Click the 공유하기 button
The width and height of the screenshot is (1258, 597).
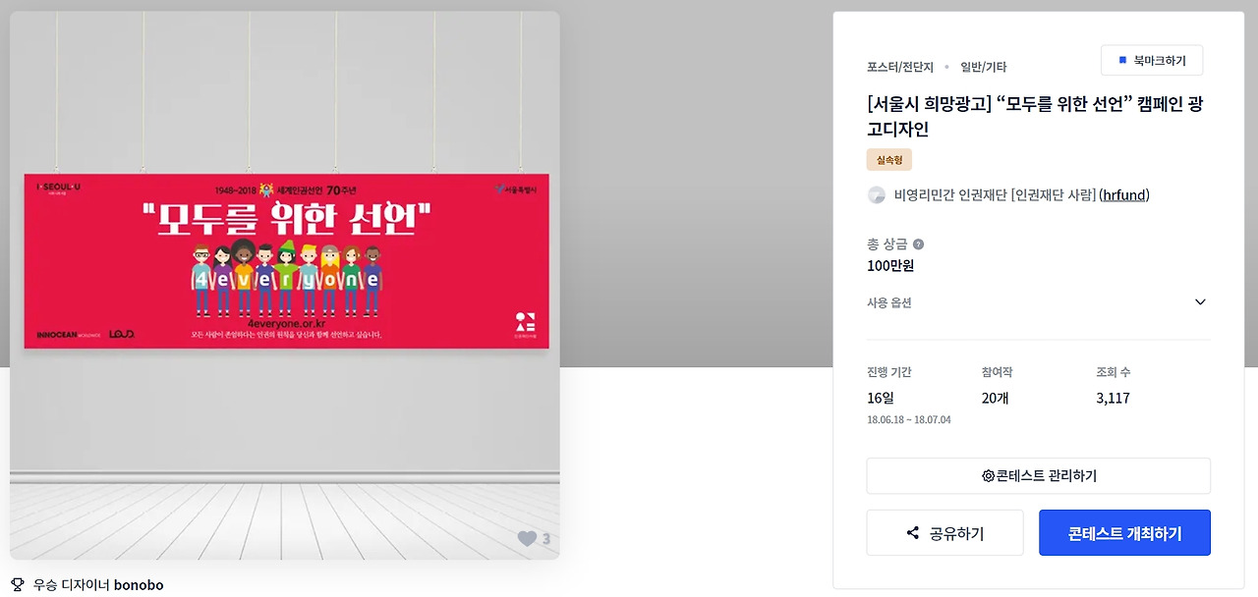coord(944,533)
